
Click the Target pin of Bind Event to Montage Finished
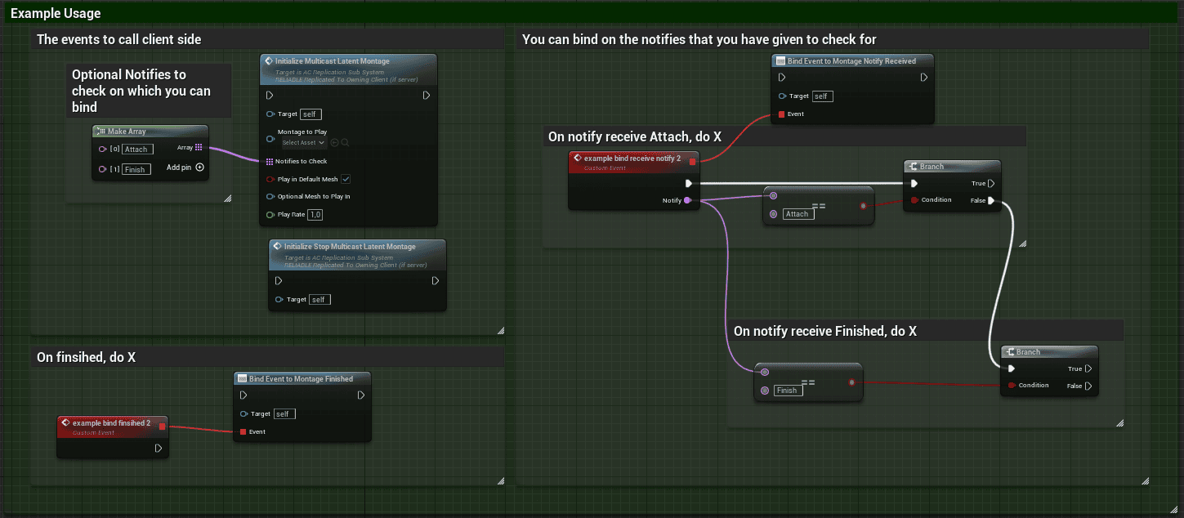pos(244,413)
